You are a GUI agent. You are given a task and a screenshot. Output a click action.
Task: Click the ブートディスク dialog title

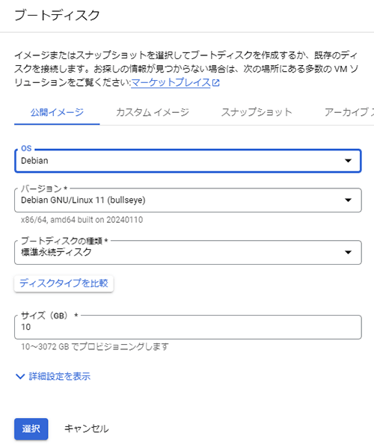(57, 15)
